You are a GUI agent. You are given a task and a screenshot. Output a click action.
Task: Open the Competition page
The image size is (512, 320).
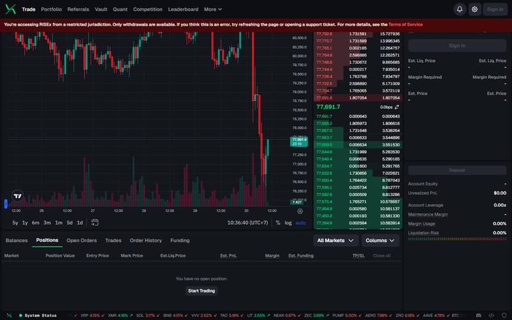[x=148, y=10]
